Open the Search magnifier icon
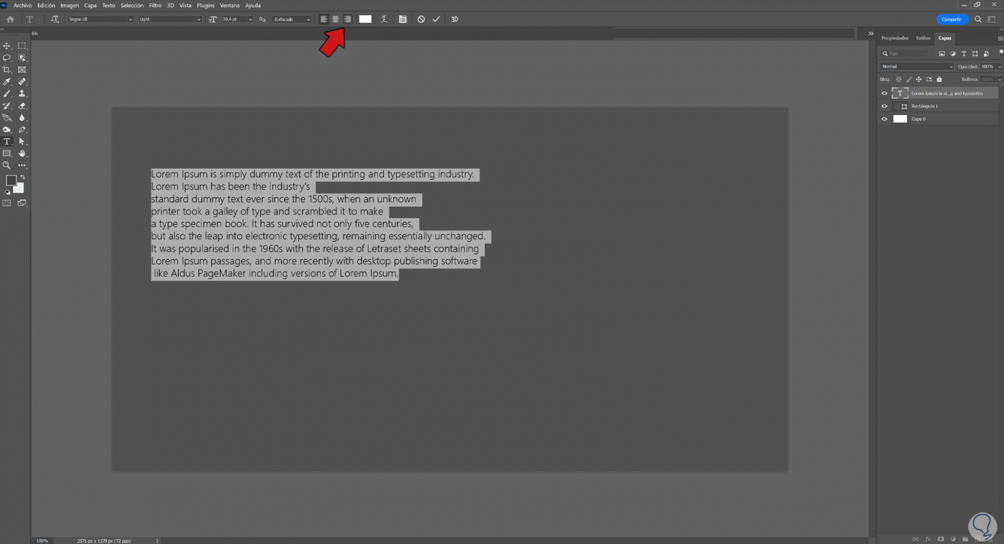Screen dimensions: 1004x544 978,19
